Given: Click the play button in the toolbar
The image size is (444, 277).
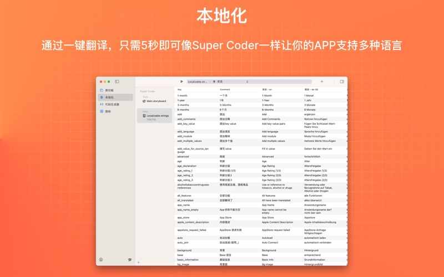Looking at the screenshot, I should coord(181,81).
